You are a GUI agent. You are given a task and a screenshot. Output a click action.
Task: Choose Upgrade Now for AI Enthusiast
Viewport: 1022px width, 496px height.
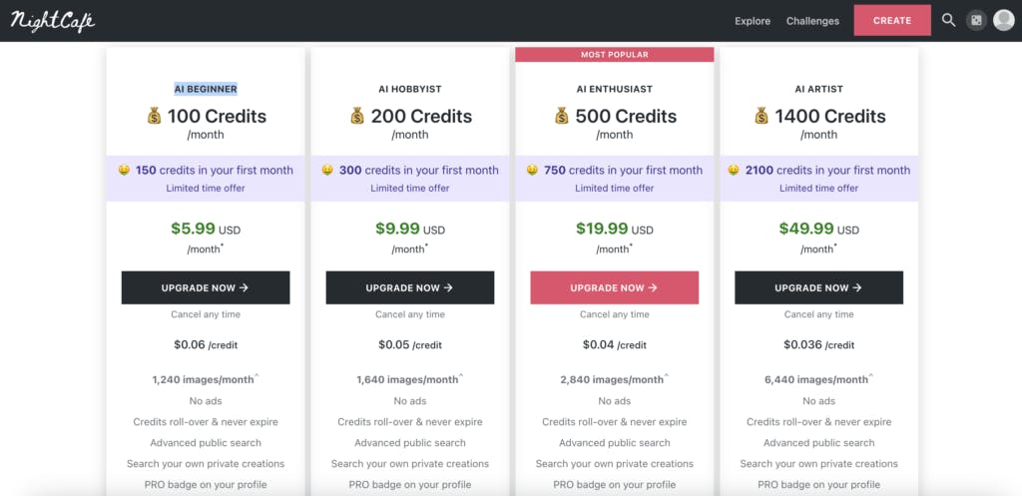point(615,287)
